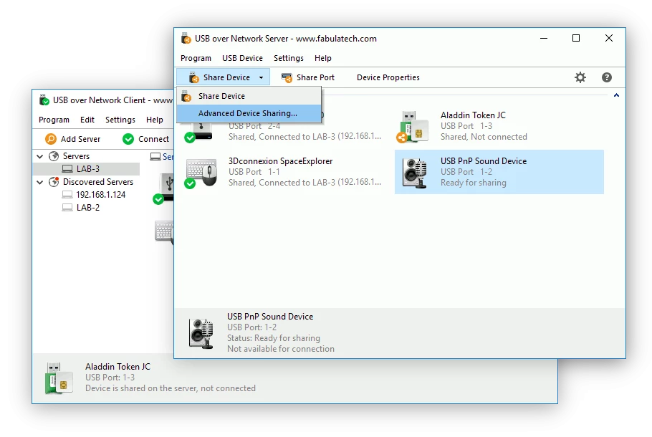The width and height of the screenshot is (652, 437).
Task: Collapse the Servers tree node
Action: pos(40,156)
